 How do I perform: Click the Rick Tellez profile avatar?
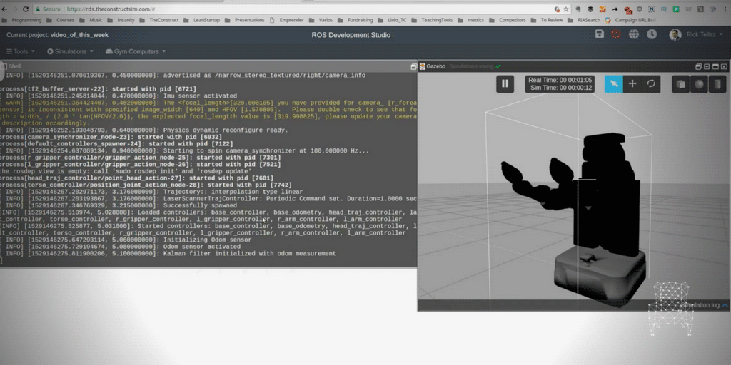675,35
